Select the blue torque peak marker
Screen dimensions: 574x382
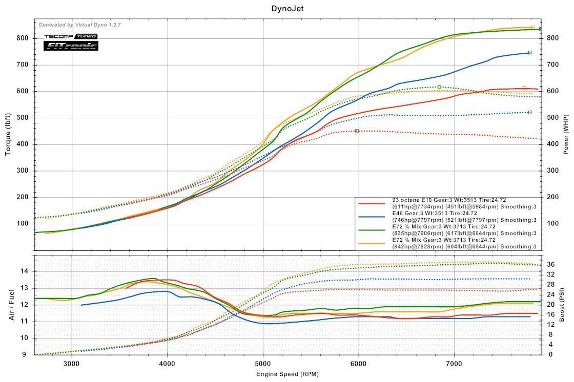530,112
